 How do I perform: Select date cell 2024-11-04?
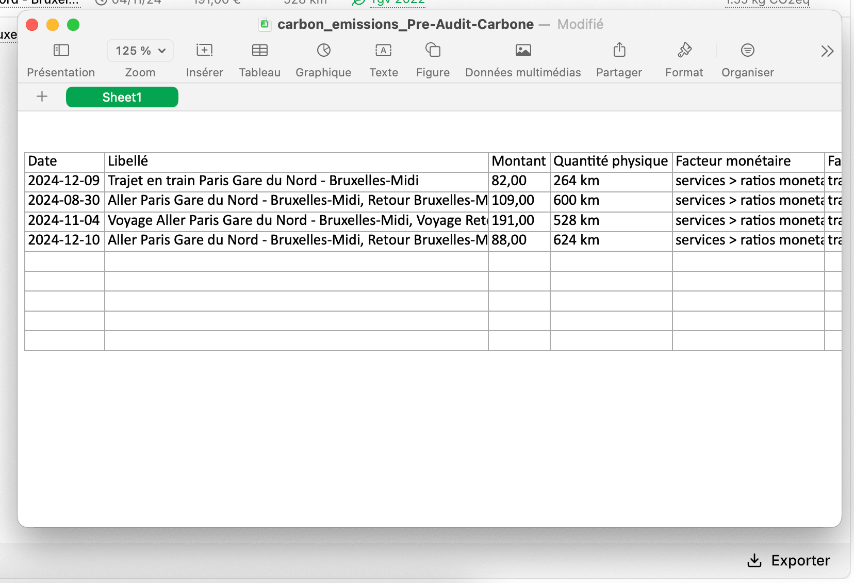[x=65, y=221]
